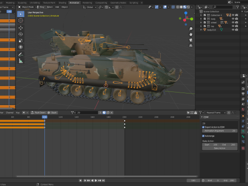
Task: Switch to the Rendering workspace tab
Action: tap(87, 3)
